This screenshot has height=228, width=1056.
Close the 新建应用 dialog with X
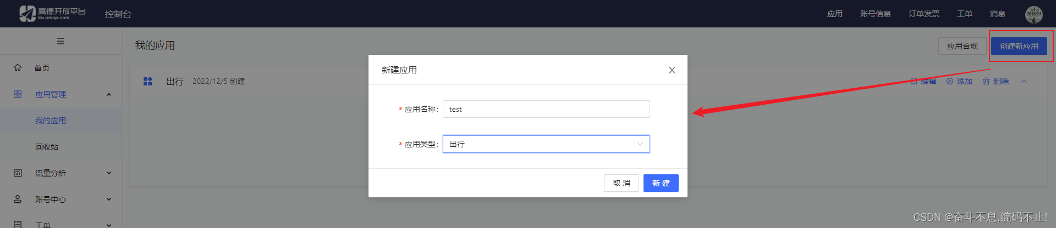pyautogui.click(x=672, y=70)
